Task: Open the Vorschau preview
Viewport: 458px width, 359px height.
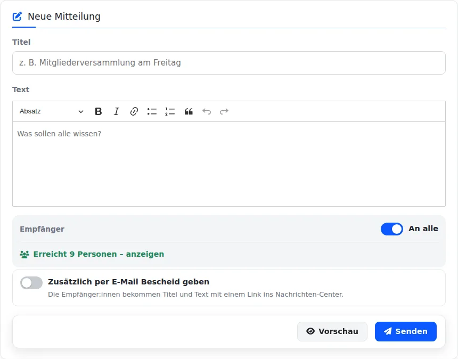Action: [332, 331]
